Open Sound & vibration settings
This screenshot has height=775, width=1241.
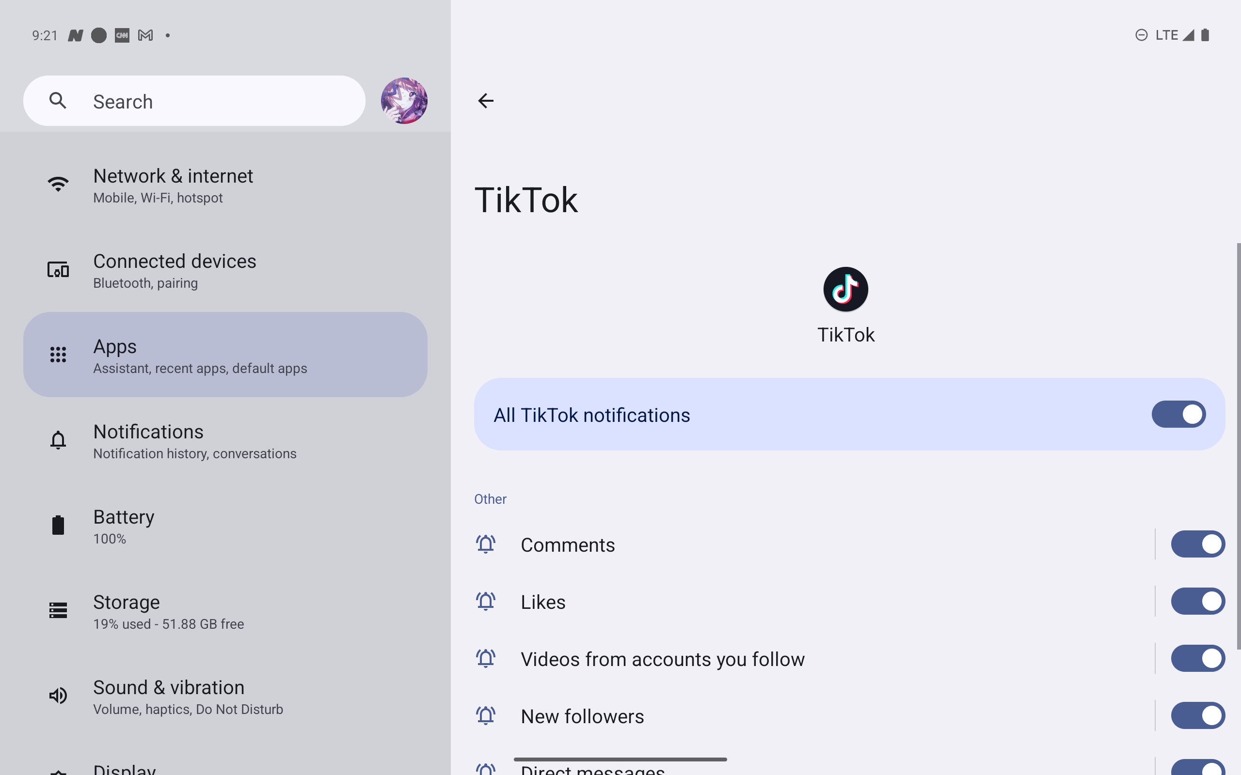pyautogui.click(x=225, y=696)
